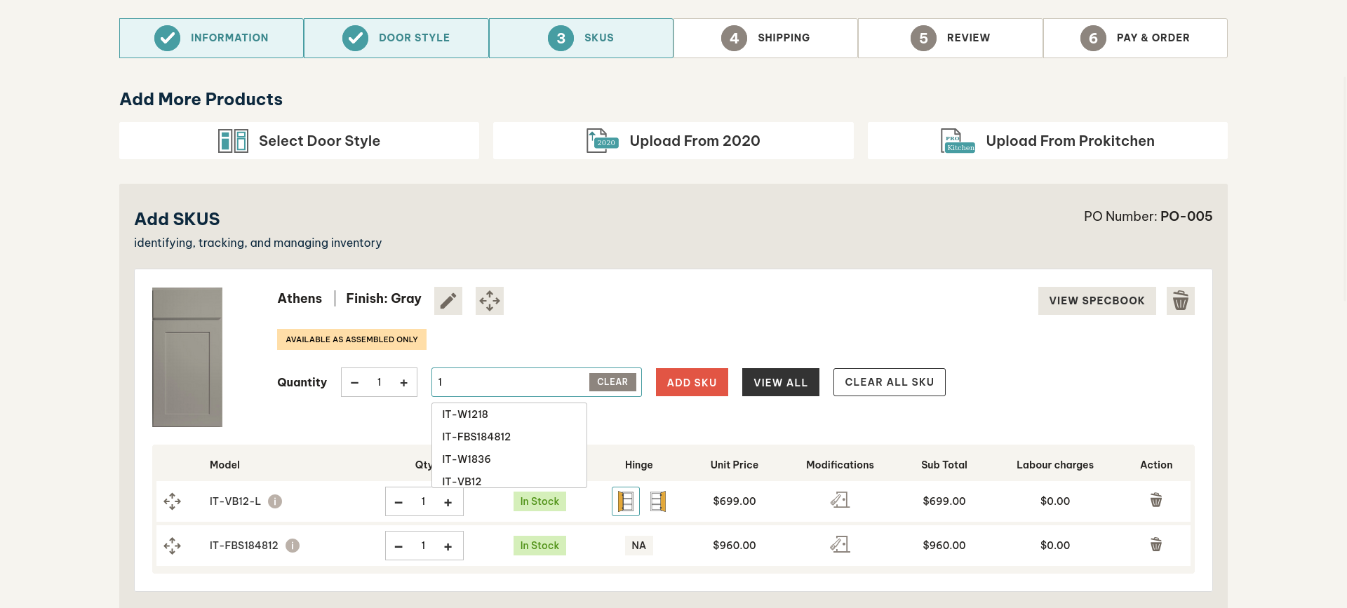Open modifications icon for IT-VB12-L row
The height and width of the screenshot is (608, 1347).
pos(840,501)
